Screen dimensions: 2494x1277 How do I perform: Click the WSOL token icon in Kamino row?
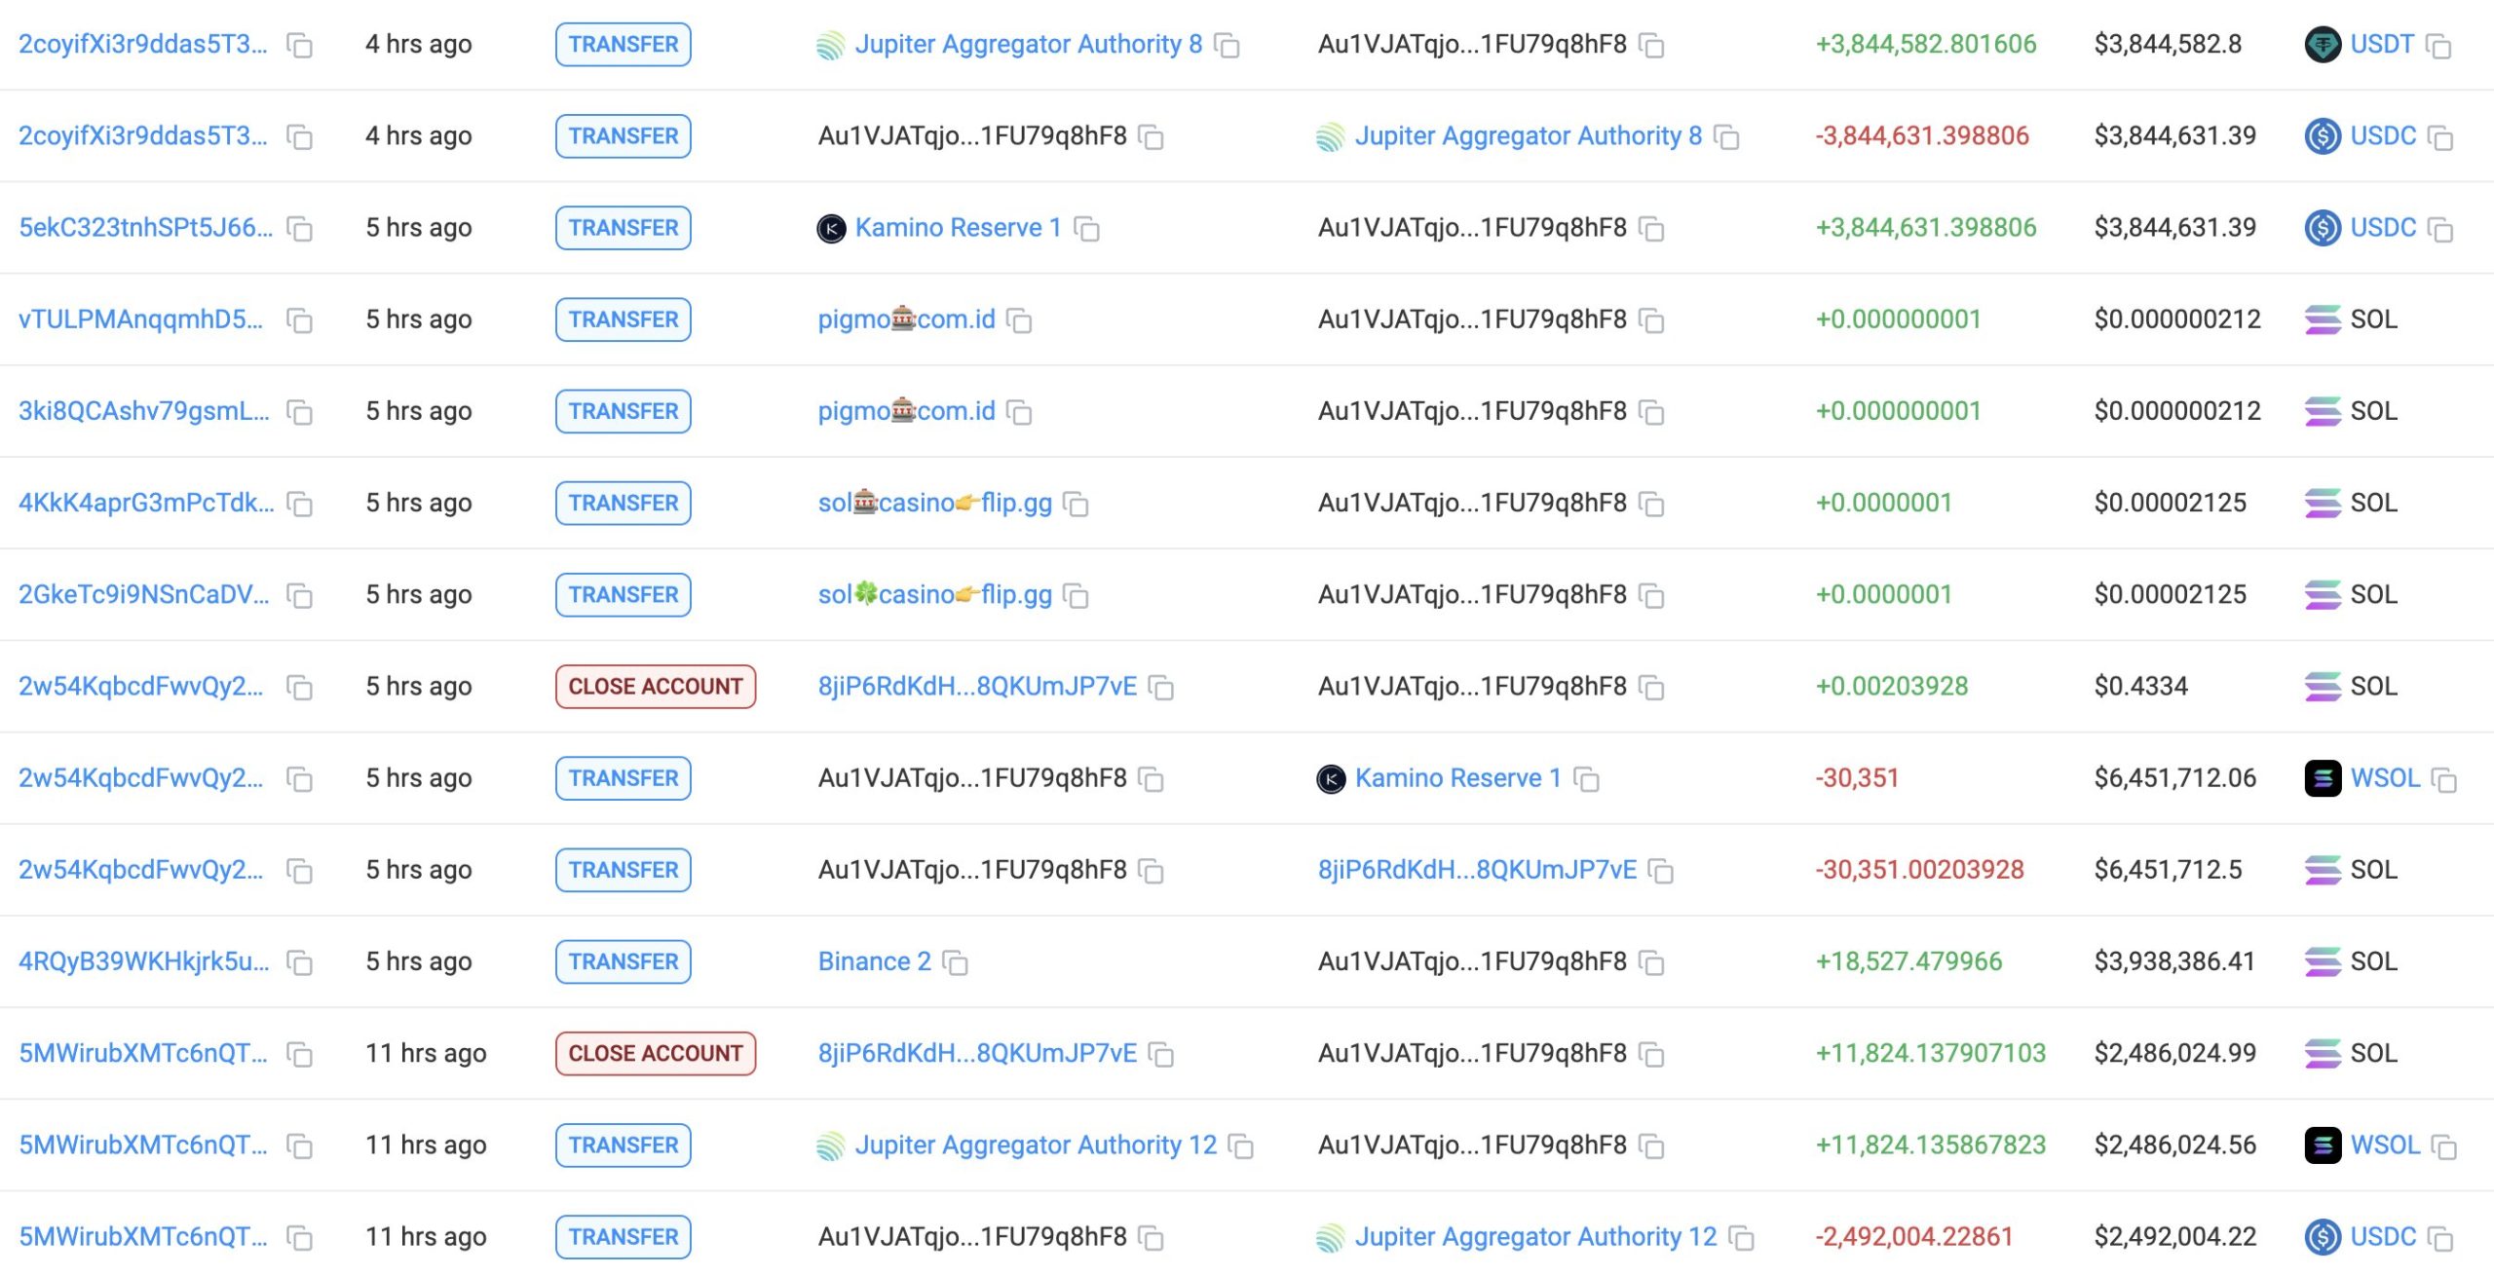2323,778
